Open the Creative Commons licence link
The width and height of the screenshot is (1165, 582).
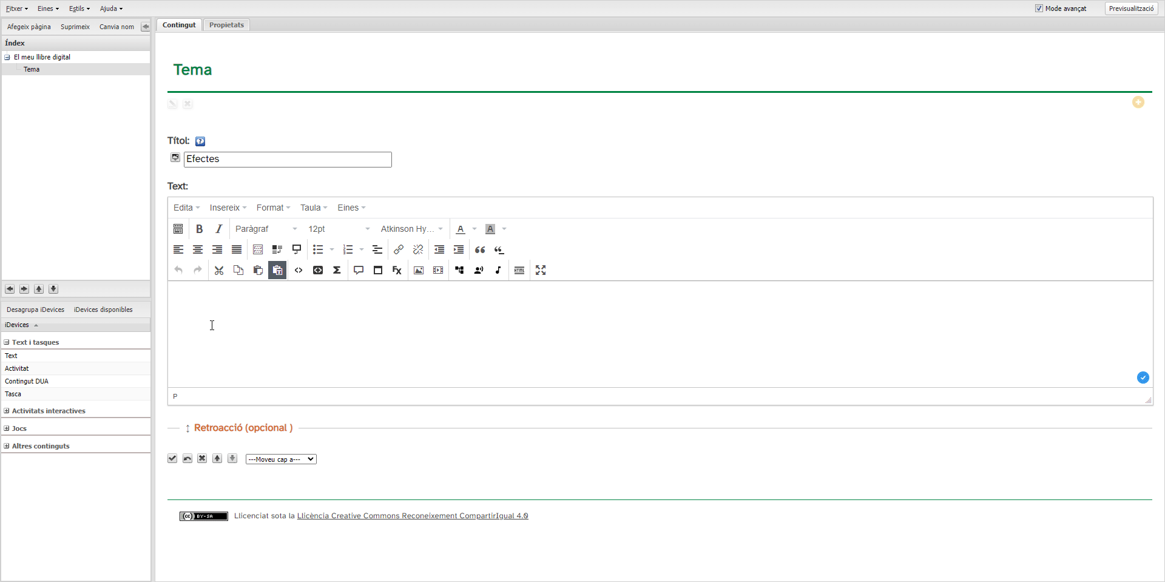[412, 516]
